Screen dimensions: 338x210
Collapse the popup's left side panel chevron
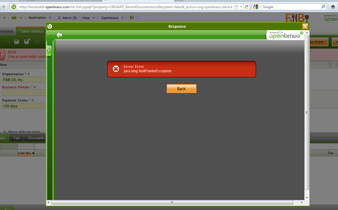pyautogui.click(x=49, y=51)
